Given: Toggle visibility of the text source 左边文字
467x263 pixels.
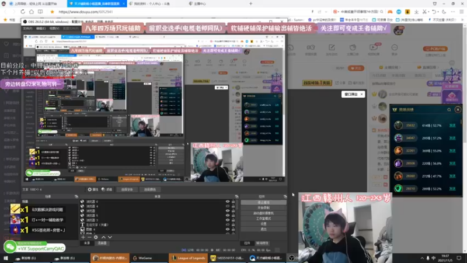Looking at the screenshot, I should coord(228,224).
